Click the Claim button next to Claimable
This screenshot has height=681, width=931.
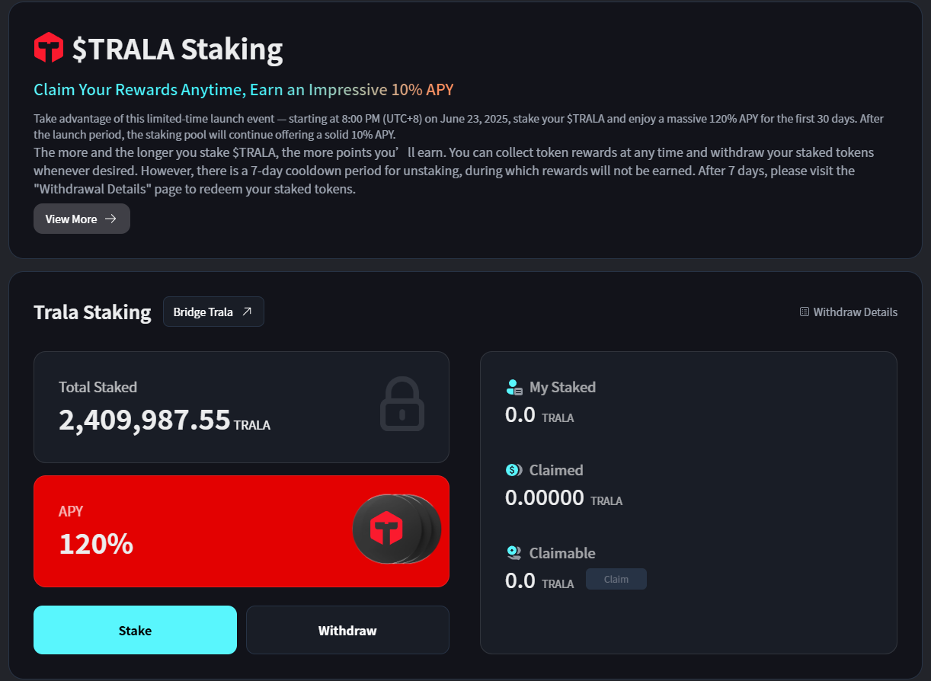coord(616,579)
